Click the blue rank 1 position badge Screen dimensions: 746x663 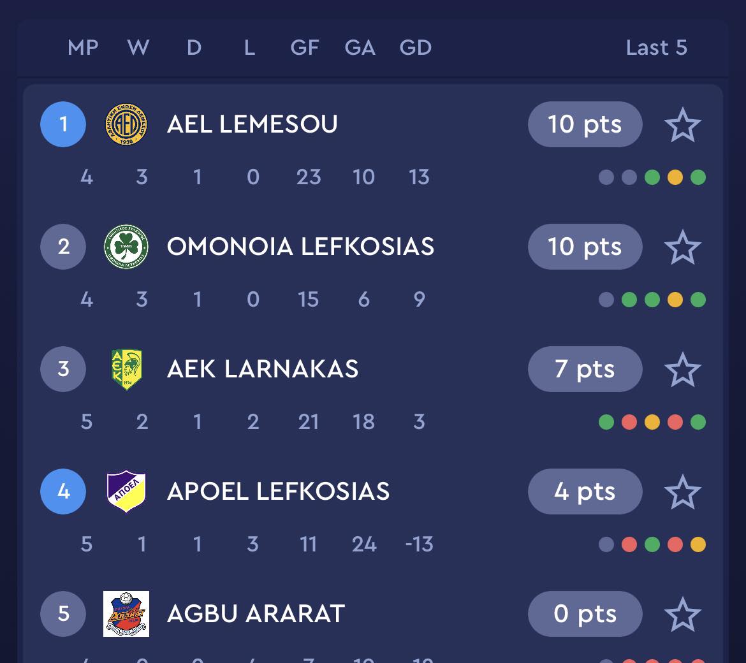(63, 124)
